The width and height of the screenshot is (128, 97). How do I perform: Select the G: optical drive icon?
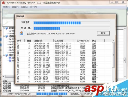pyautogui.click(x=10, y=50)
